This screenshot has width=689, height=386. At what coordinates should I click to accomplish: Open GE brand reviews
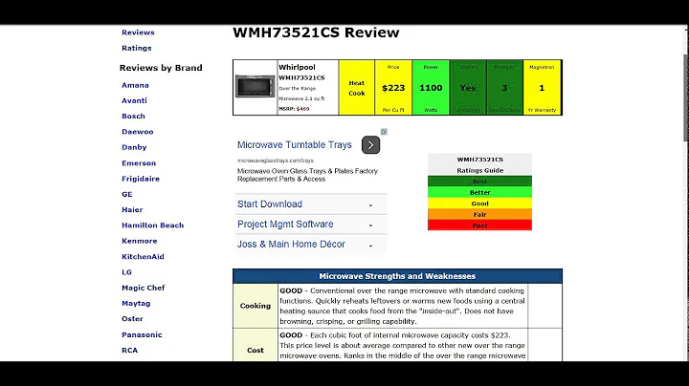click(127, 194)
